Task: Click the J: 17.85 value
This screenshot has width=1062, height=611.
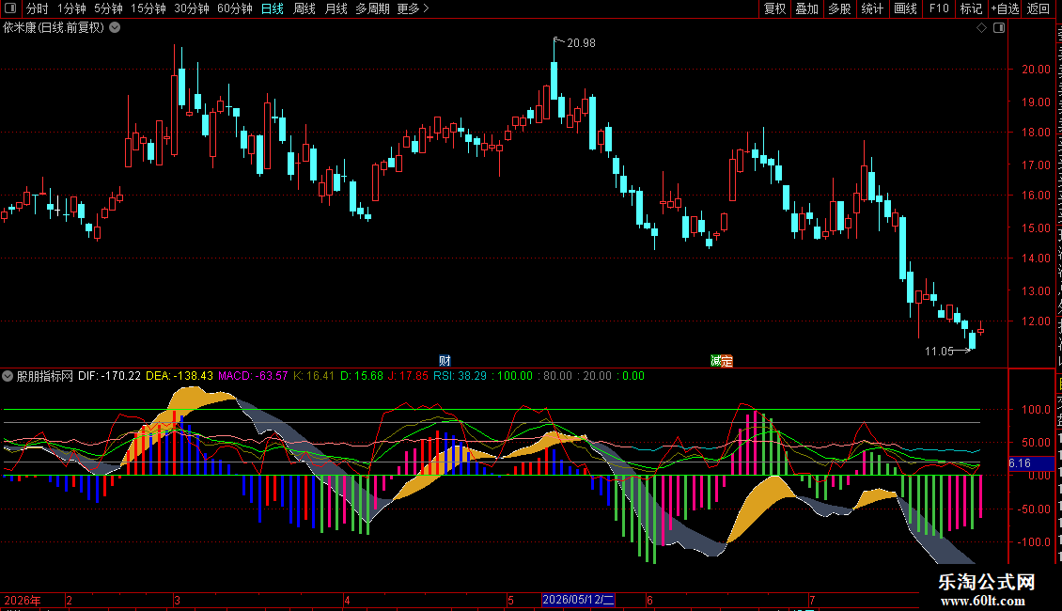Action: coord(408,376)
